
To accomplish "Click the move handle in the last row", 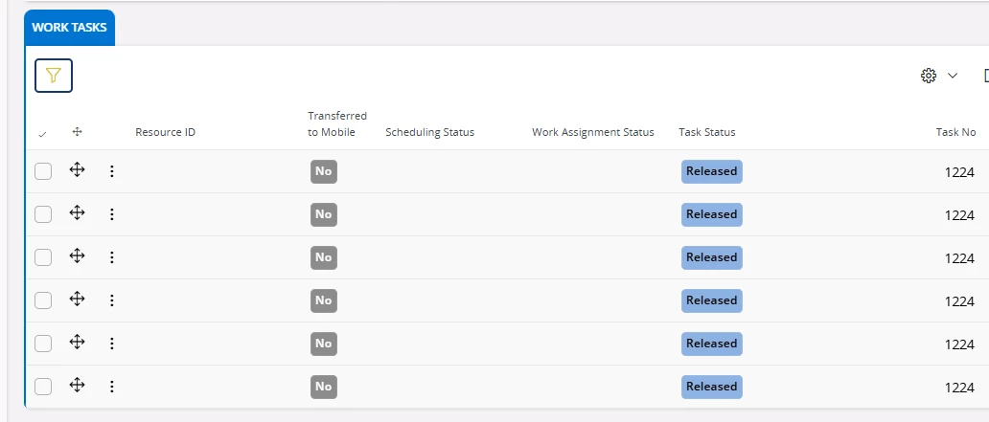I will click(78, 386).
